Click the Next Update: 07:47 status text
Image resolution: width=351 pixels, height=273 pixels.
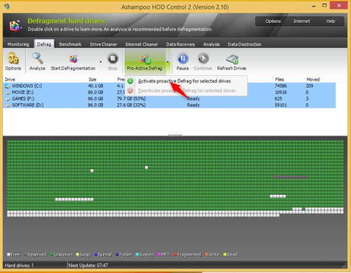coord(88,265)
